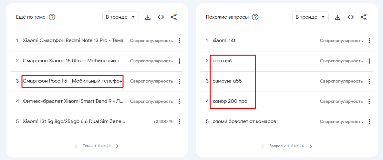This screenshot has height=160, width=383.
Task: Open more options for хонор 200 про
Action: pos(369,101)
